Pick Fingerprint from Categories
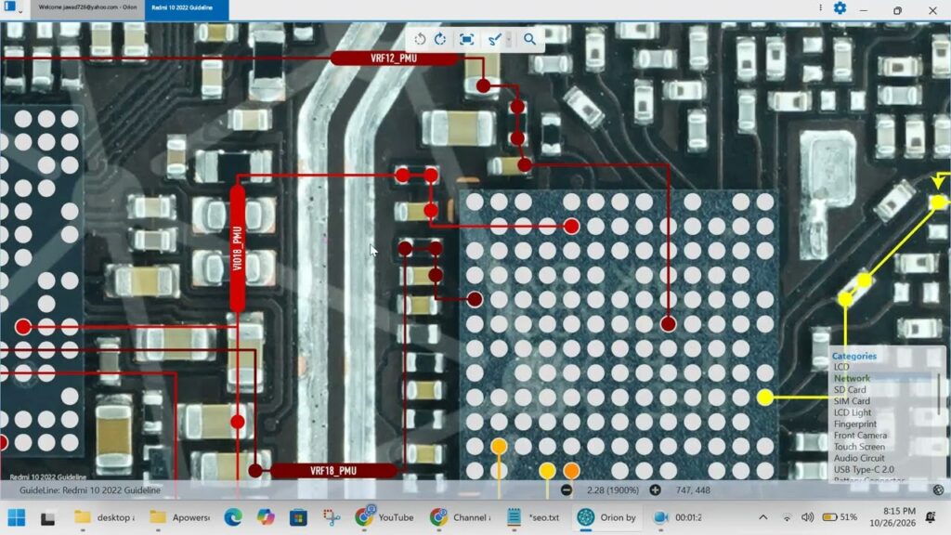951x535 pixels. coord(854,424)
